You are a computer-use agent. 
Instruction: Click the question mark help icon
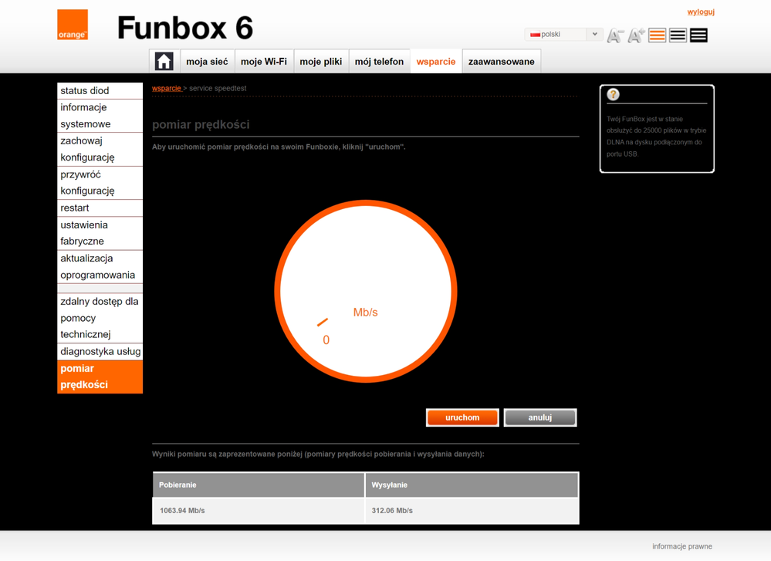[x=613, y=95]
